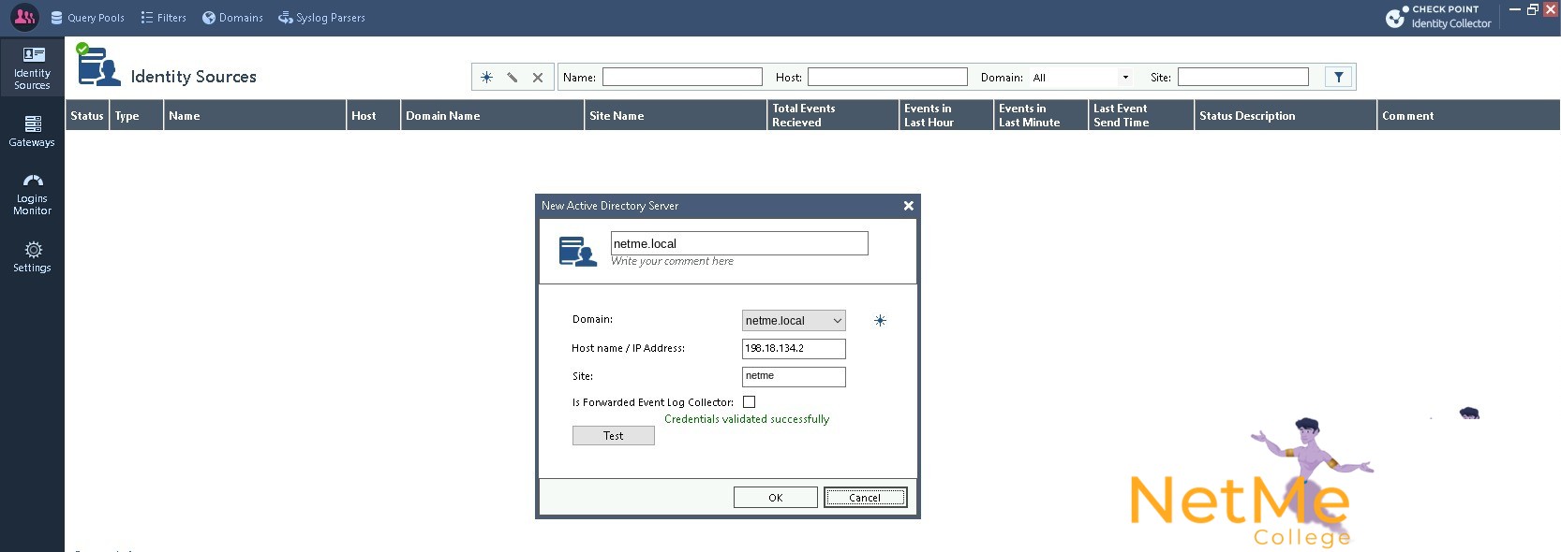Viewport: 1561px width, 552px height.
Task: Click the Test button
Action: pos(614,436)
